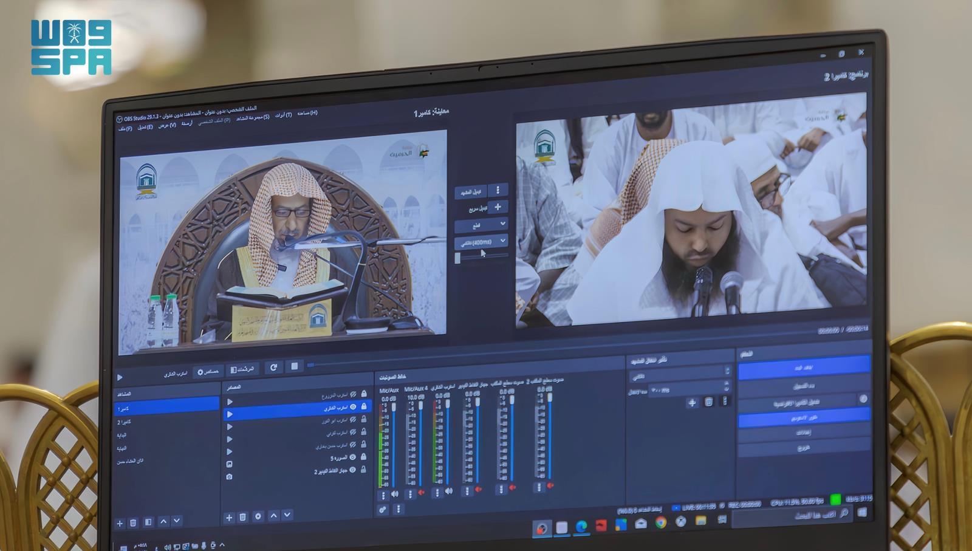Open the Mic/Aux 4 channel options menu
972x551 pixels.
(410, 494)
